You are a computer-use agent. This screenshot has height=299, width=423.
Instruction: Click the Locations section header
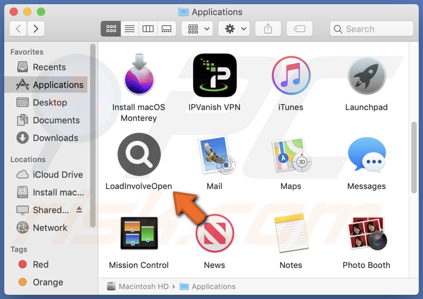(x=28, y=159)
